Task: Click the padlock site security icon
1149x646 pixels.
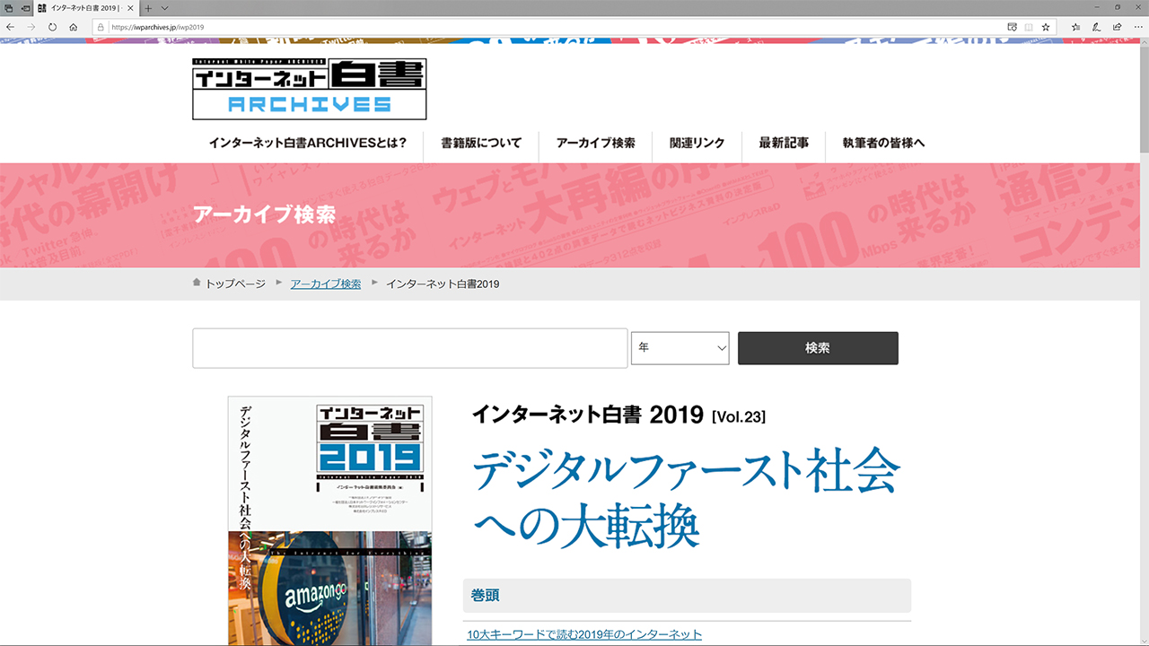Action: click(x=101, y=27)
